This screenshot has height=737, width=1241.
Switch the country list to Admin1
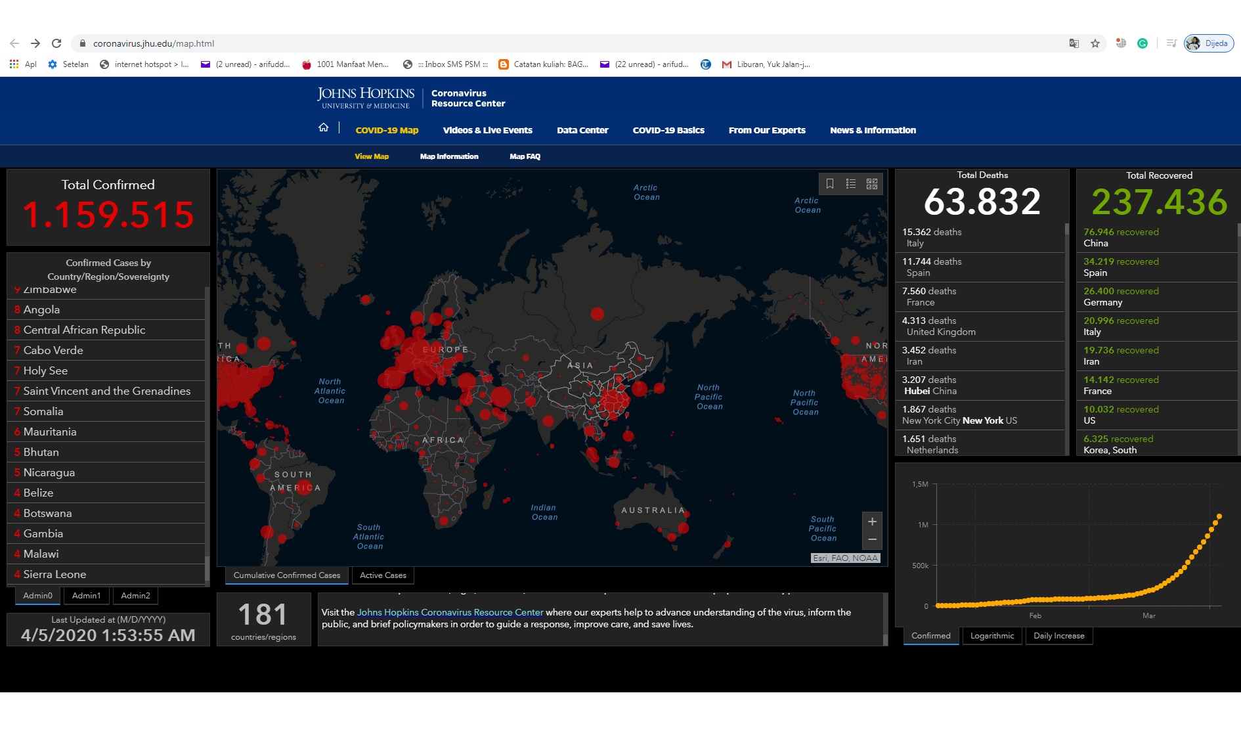click(86, 596)
